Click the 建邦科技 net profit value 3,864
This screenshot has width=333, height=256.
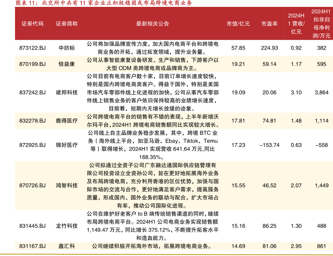pos(322,92)
